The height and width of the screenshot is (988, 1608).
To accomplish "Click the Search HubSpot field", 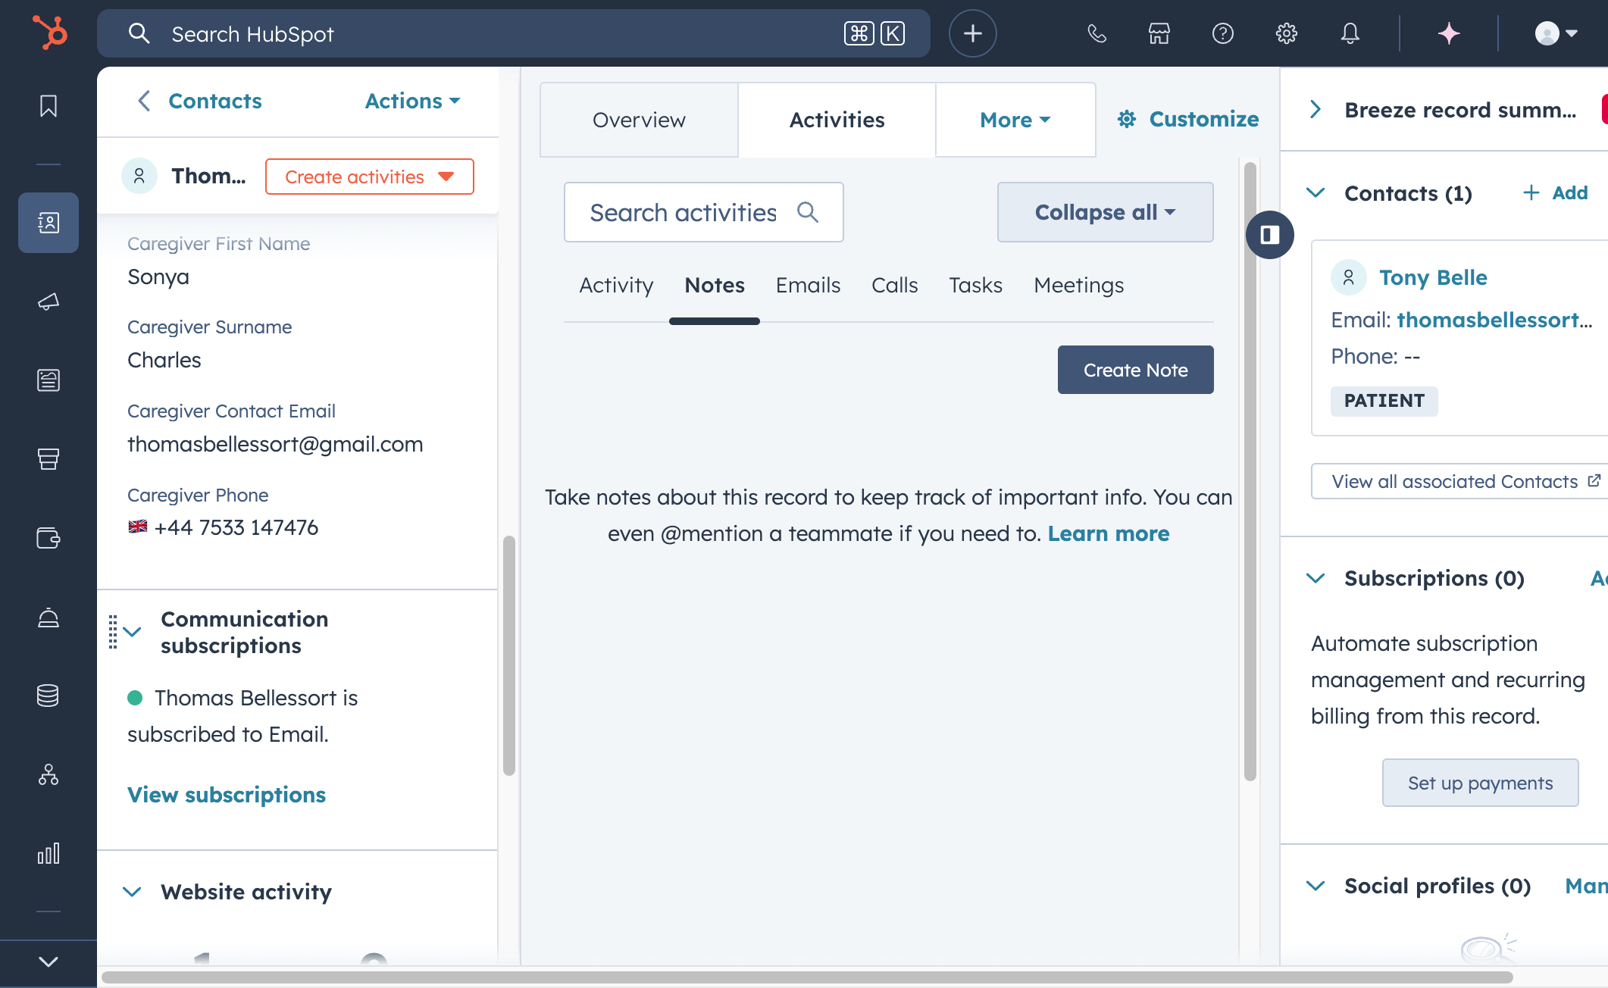I will tap(514, 33).
